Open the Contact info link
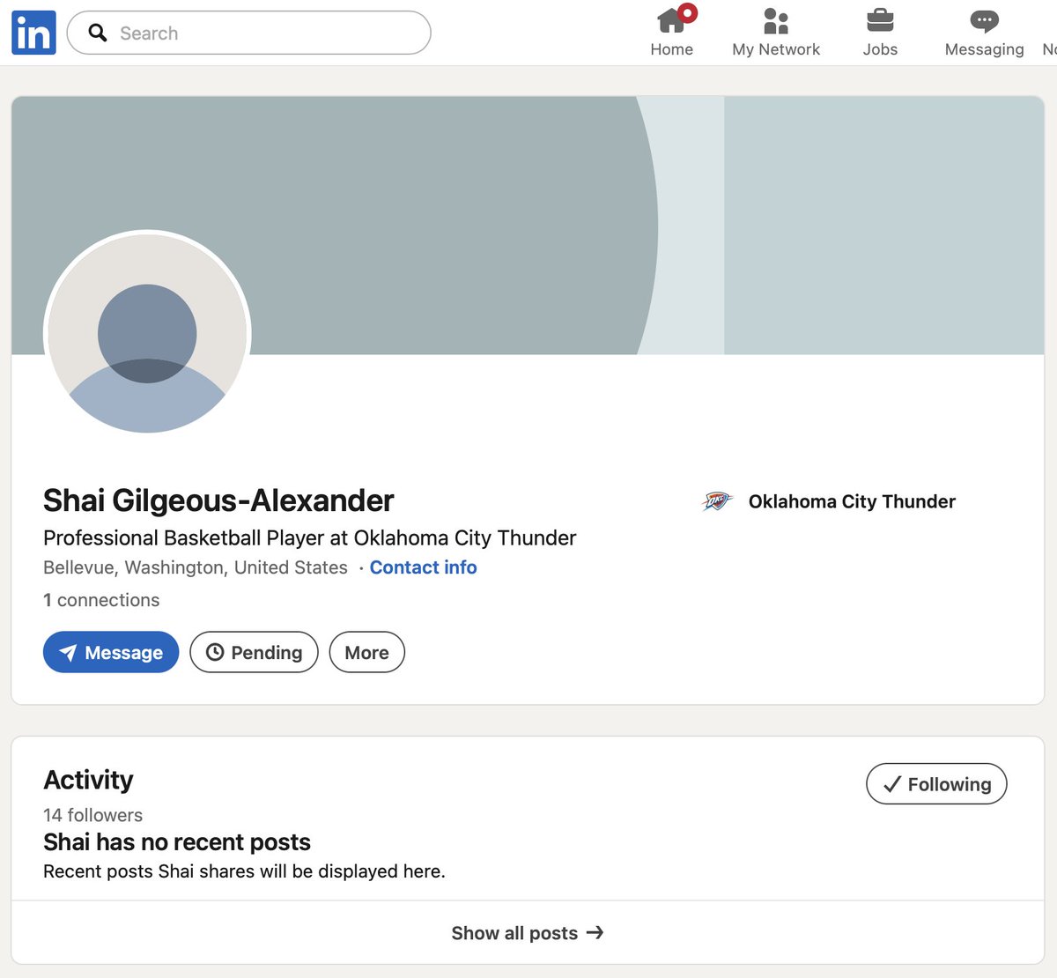 [423, 567]
